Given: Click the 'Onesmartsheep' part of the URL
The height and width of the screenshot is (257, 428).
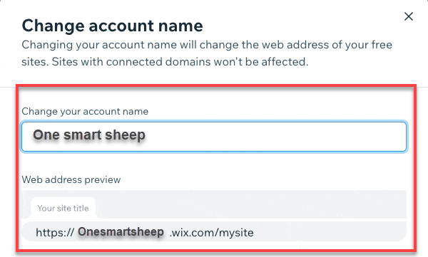Looking at the screenshot, I should pos(121,232).
